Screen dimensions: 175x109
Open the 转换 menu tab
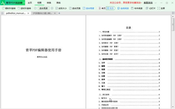tap(49, 3)
